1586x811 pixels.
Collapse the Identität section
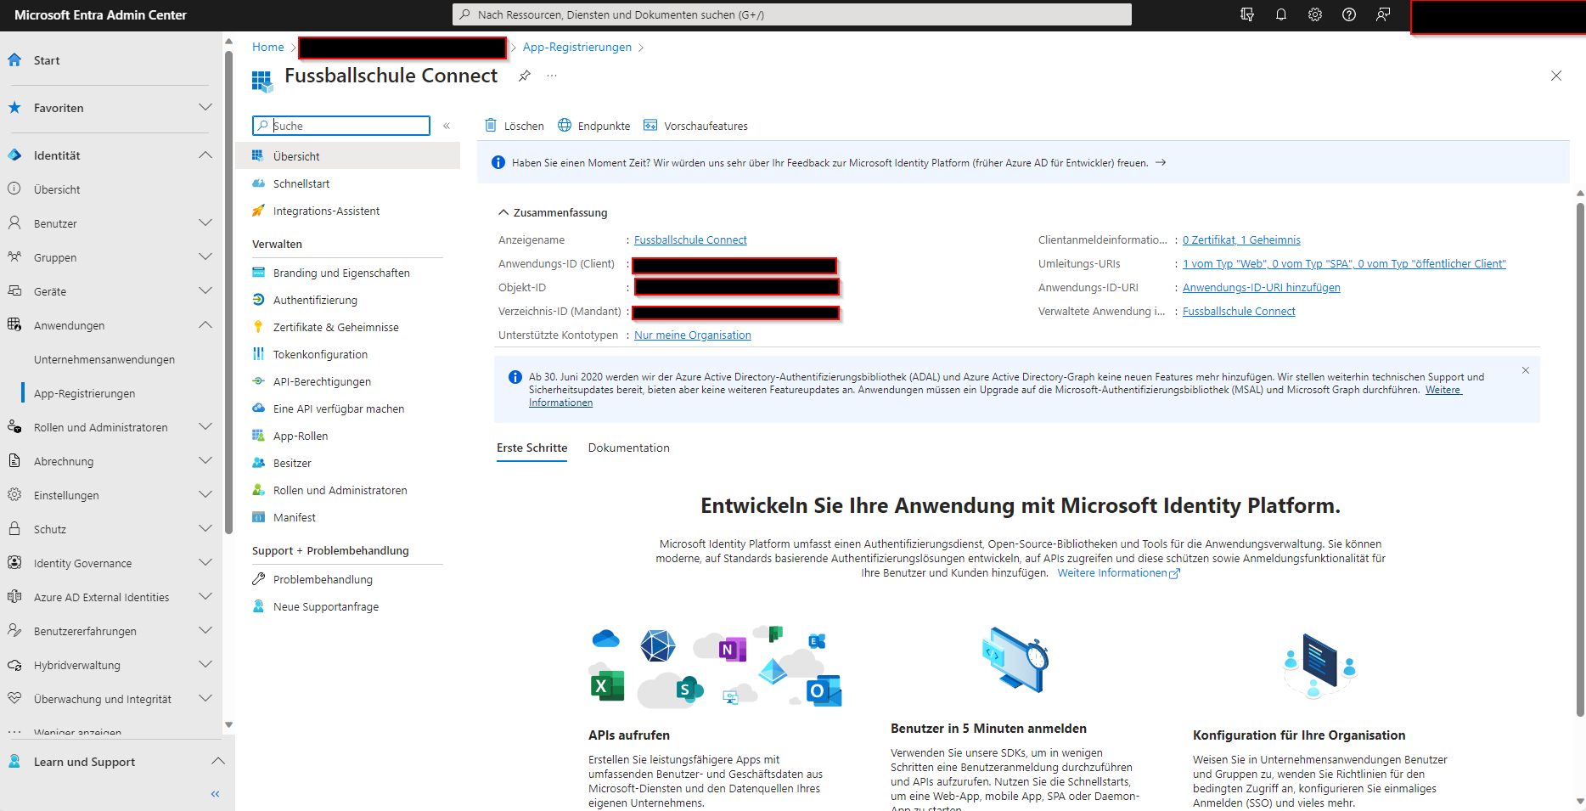(205, 155)
